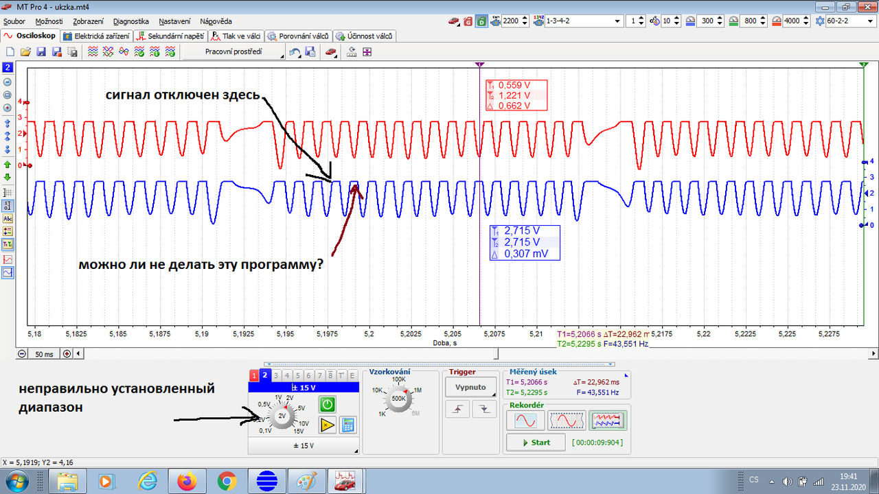
Task: Click the undo arrow icon in toolbar
Action: (294, 51)
